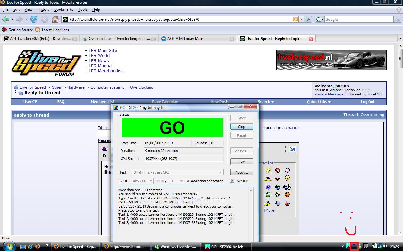This screenshot has width=403, height=252.
Task: Click the liveforspeed.nl banner image
Action: (332, 60)
